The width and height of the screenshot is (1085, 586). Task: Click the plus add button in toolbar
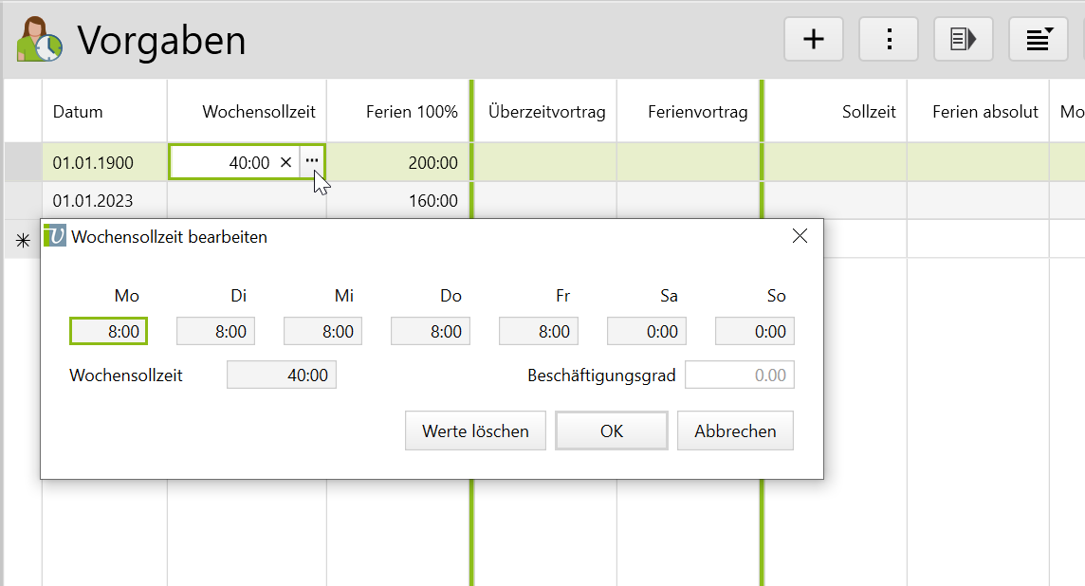click(x=813, y=39)
